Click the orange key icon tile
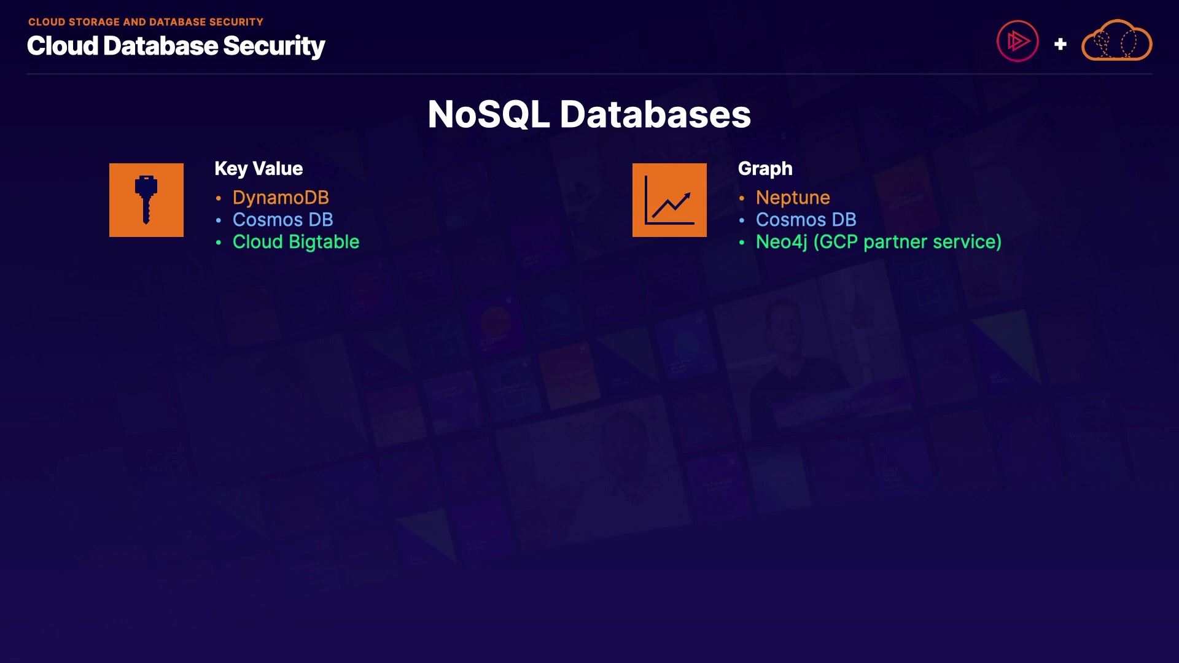The width and height of the screenshot is (1179, 663). pyautogui.click(x=146, y=200)
